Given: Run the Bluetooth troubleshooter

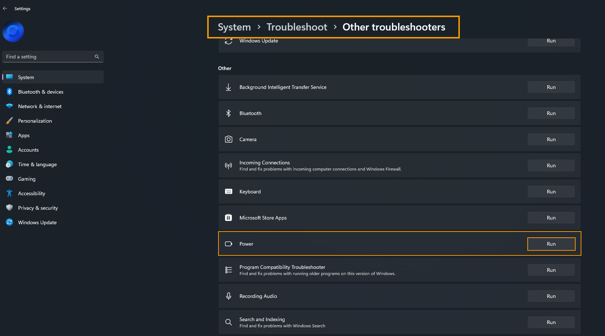Looking at the screenshot, I should [x=551, y=113].
